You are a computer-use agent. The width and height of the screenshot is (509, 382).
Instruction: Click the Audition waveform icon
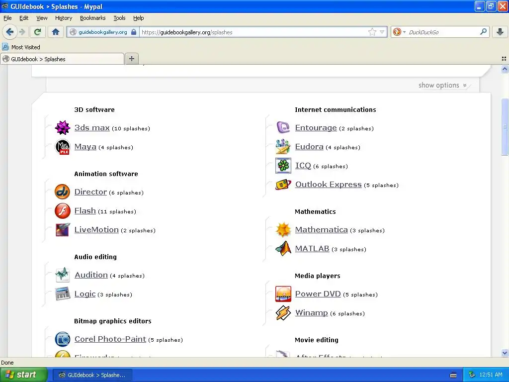coord(62,275)
